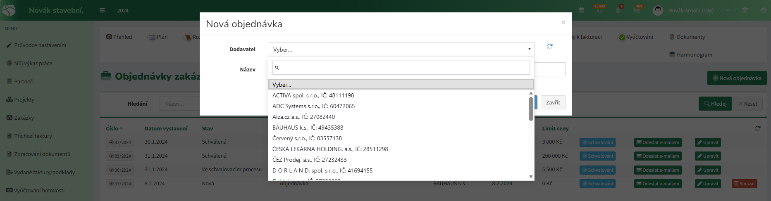Open Průvodce nastavením in sidebar menu
The width and height of the screenshot is (771, 201).
[x=40, y=45]
